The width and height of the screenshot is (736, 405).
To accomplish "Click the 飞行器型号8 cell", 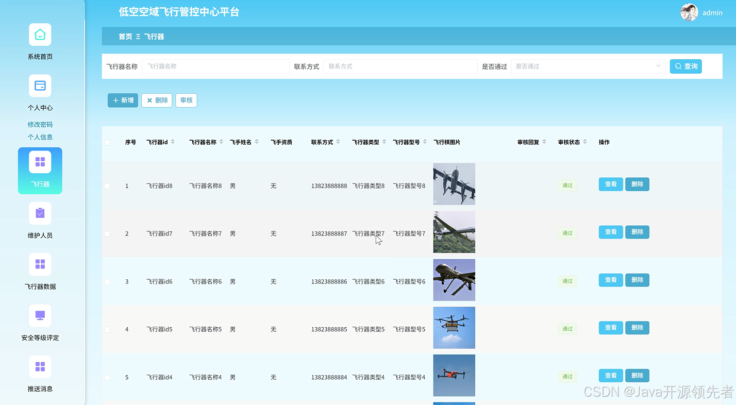I will (x=409, y=186).
